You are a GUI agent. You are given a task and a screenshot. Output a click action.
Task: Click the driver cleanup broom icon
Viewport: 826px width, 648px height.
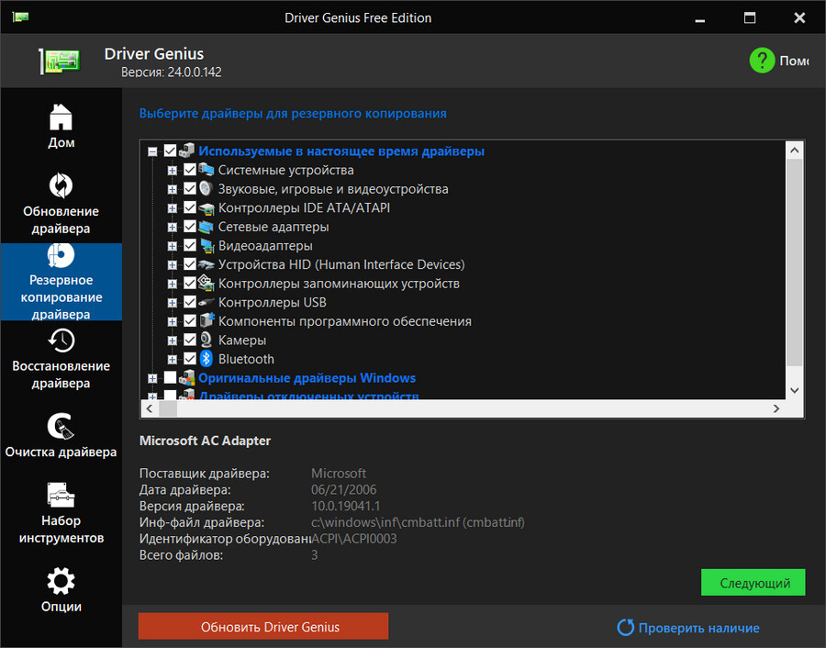(61, 426)
